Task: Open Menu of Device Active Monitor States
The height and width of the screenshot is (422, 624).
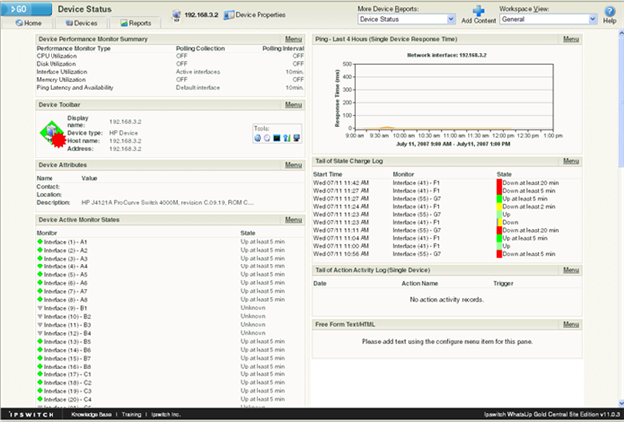Action: pyautogui.click(x=293, y=219)
